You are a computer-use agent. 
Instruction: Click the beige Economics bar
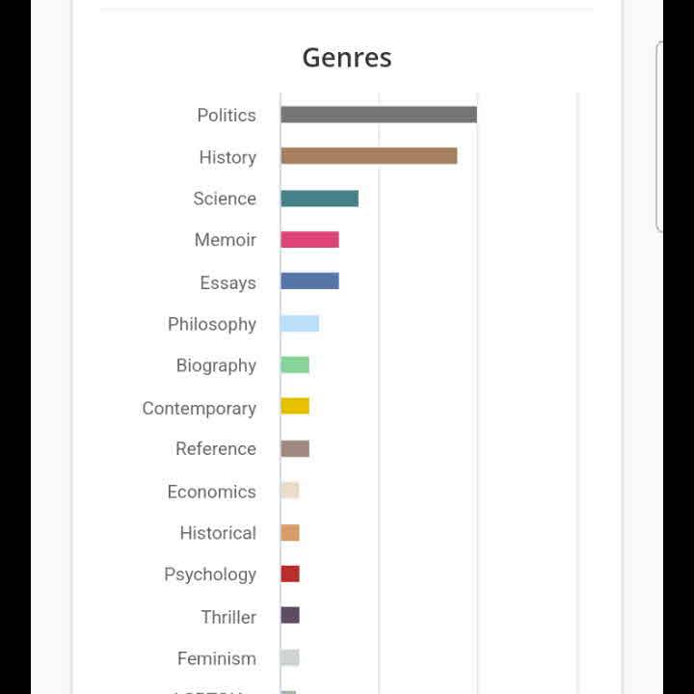click(290, 491)
